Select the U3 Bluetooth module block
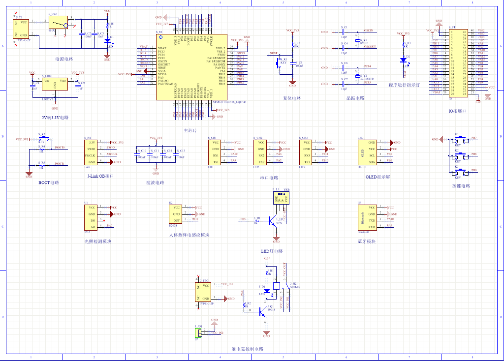This screenshot has width=504, height=361. 367,217
